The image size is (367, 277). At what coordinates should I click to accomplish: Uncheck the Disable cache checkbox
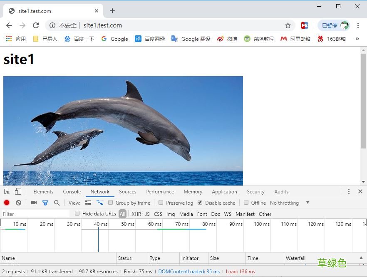(x=200, y=203)
